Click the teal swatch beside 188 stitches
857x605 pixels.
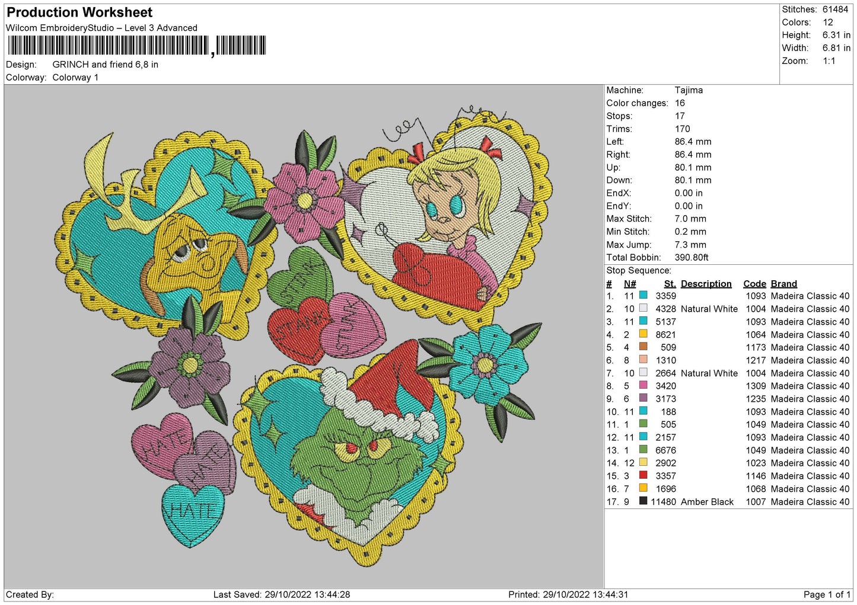pyautogui.click(x=643, y=411)
